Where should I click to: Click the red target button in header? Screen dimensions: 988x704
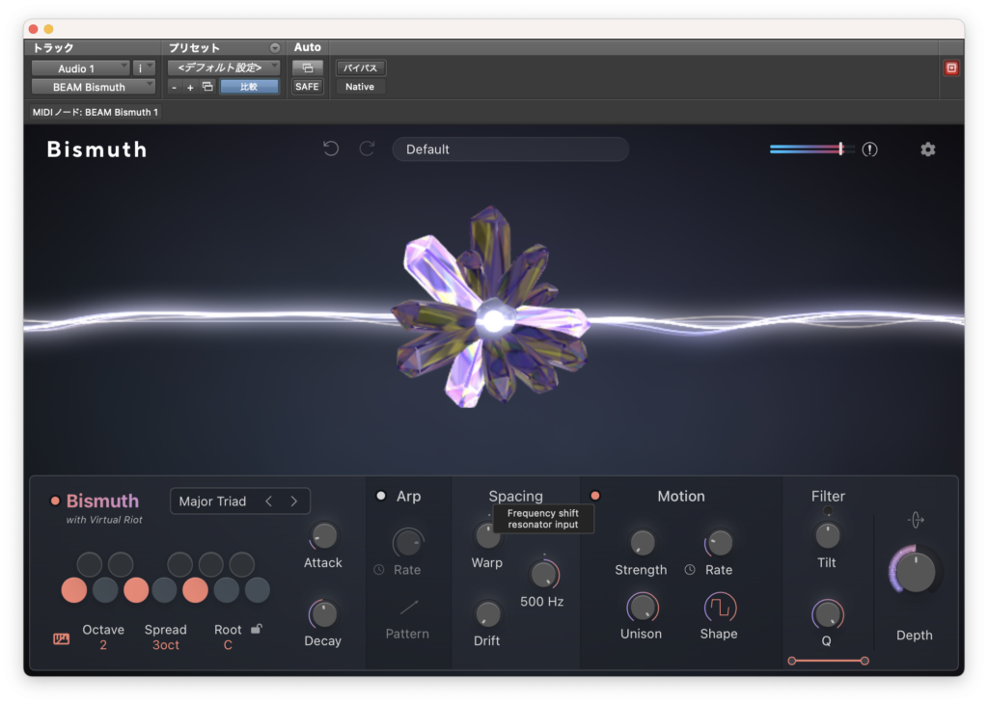point(950,68)
